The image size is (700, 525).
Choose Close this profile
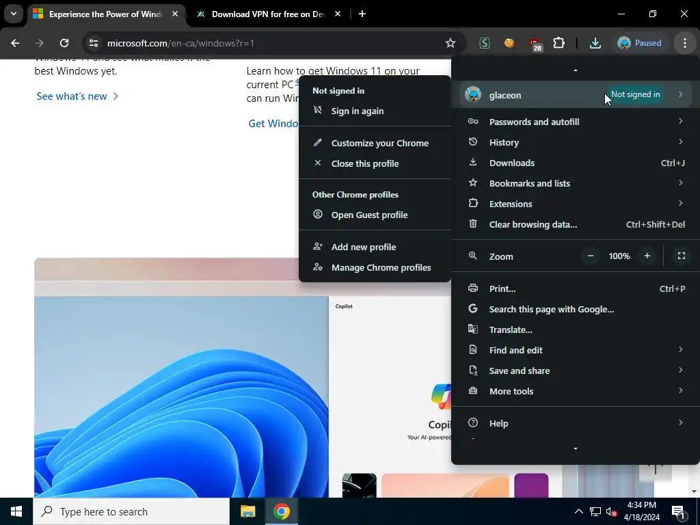pos(375,164)
